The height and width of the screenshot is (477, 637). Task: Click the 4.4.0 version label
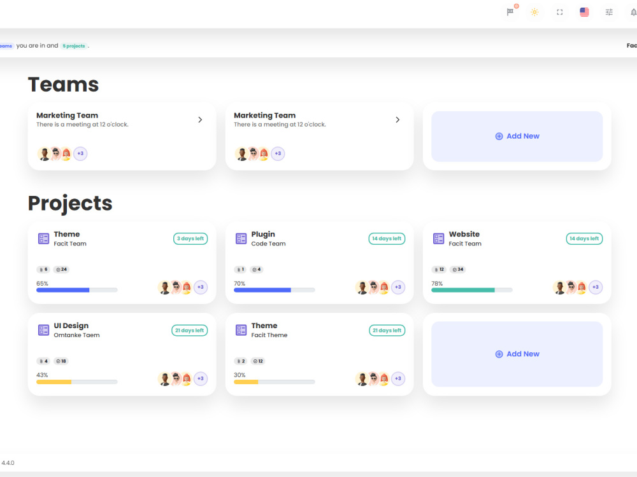8,463
